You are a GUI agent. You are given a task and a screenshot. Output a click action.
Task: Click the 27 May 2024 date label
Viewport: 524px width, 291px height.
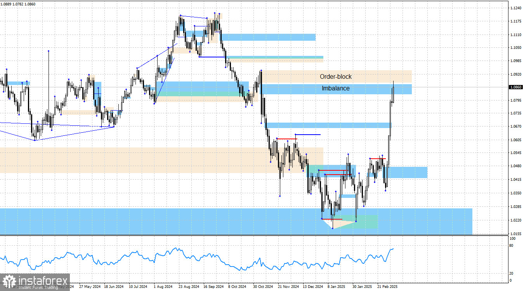point(89,287)
